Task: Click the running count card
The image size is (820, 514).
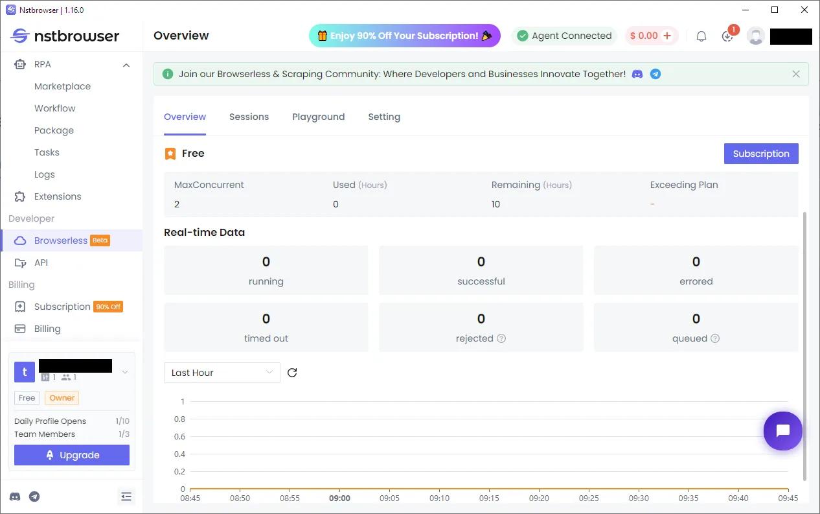Action: point(266,270)
